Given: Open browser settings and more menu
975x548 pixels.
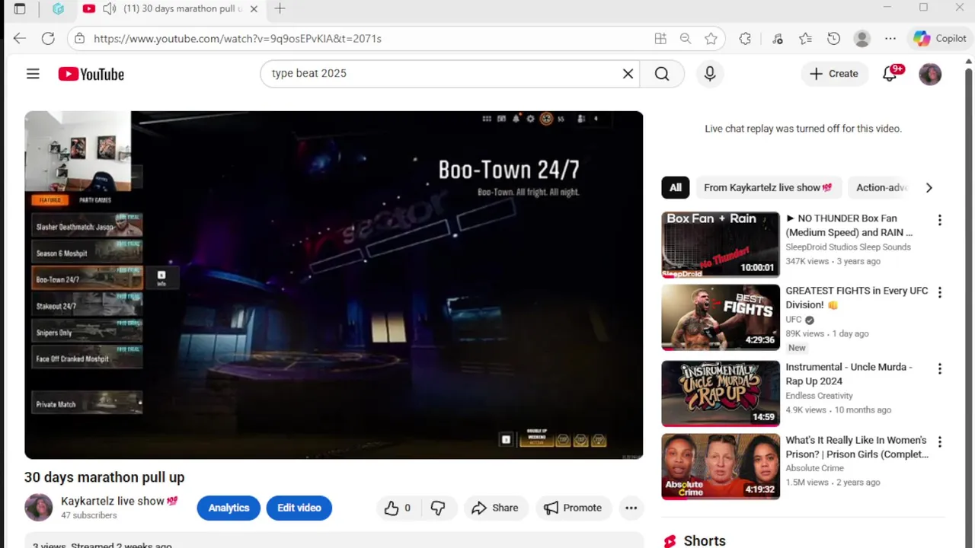Looking at the screenshot, I should 890,38.
